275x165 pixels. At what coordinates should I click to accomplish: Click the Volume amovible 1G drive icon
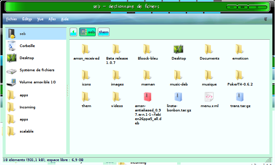[x=12, y=82]
